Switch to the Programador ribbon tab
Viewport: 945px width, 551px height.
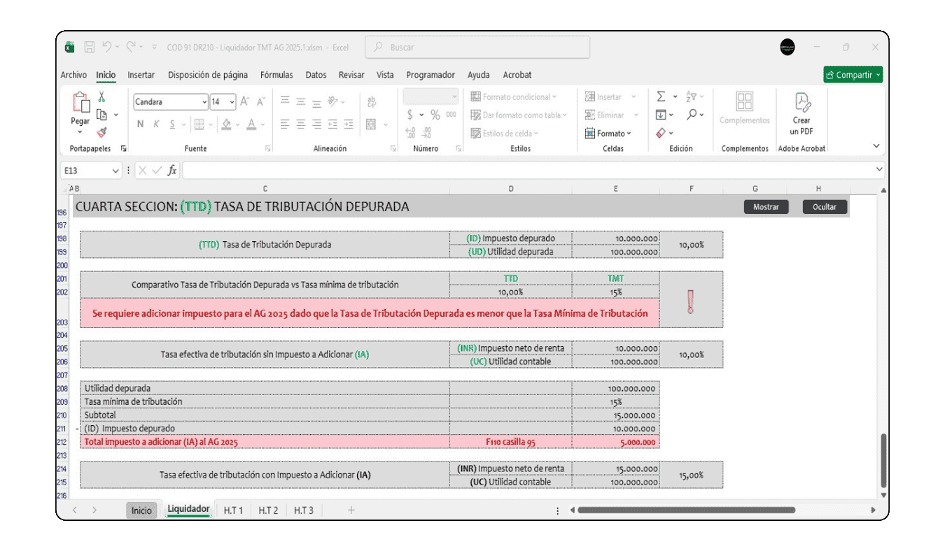click(430, 75)
